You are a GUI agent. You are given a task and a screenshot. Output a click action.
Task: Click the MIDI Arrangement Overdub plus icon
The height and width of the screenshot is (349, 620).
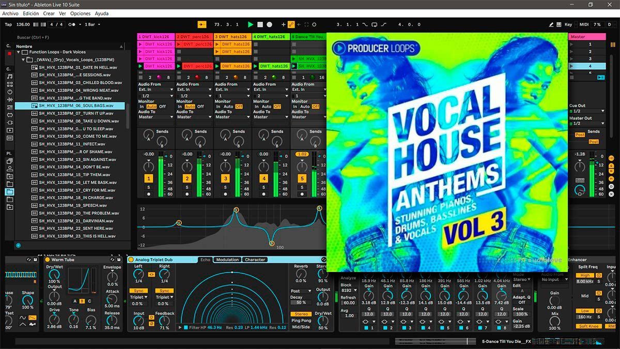click(283, 24)
